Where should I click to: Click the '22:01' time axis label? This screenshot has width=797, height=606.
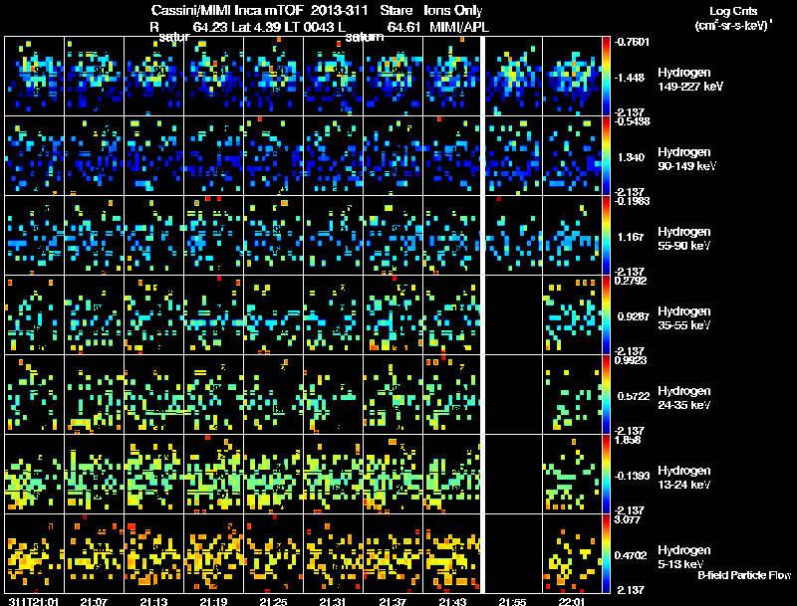[x=572, y=601]
